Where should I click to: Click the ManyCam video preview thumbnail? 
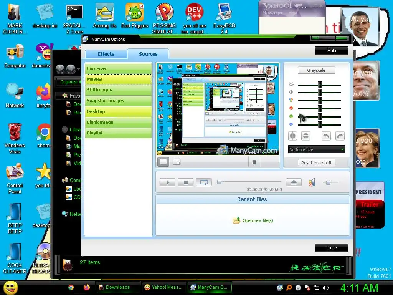coord(218,109)
